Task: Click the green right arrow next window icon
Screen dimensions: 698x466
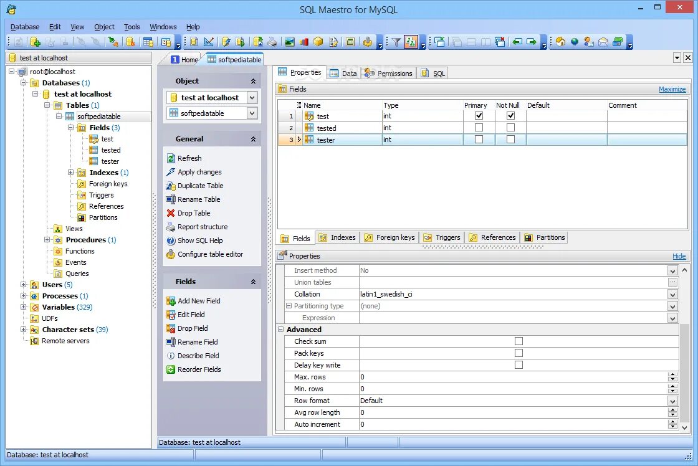Action: (x=532, y=42)
